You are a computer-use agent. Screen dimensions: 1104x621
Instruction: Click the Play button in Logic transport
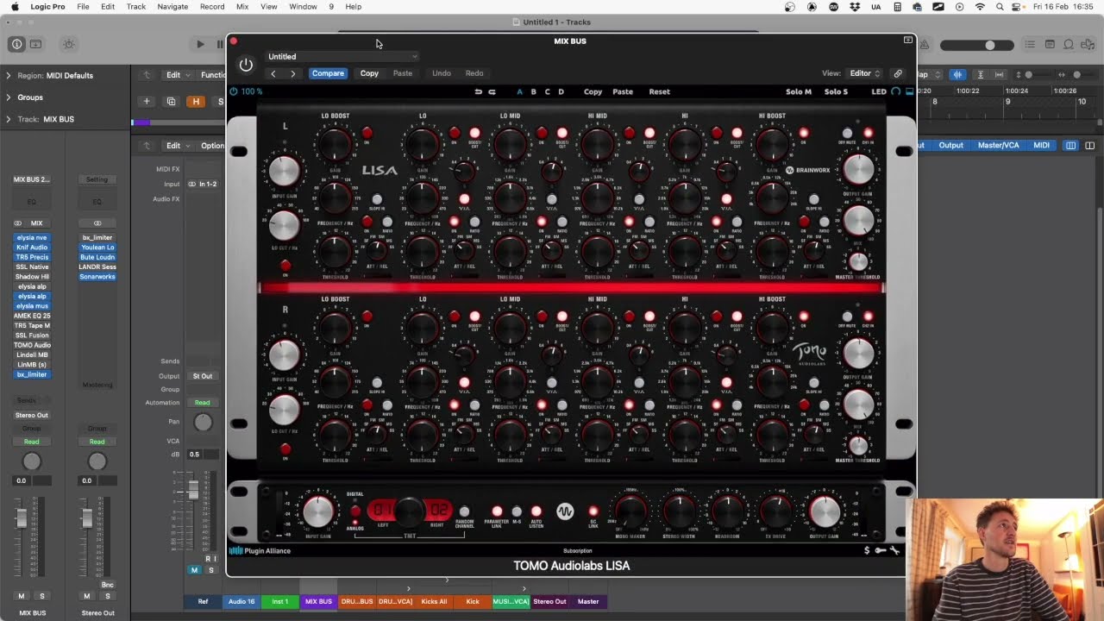(x=200, y=44)
